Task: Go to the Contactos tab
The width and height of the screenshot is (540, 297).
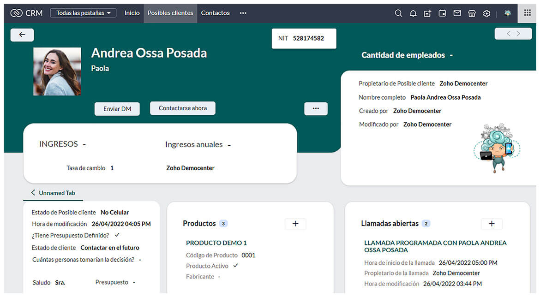Action: pyautogui.click(x=215, y=13)
